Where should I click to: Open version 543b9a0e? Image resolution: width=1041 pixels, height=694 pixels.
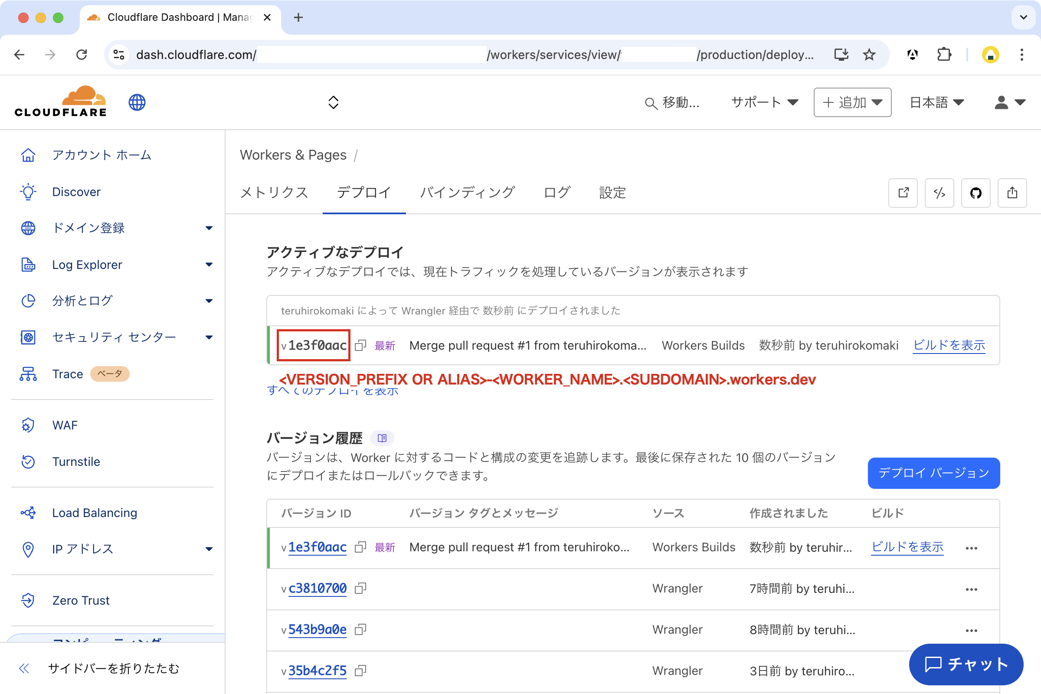[318, 629]
